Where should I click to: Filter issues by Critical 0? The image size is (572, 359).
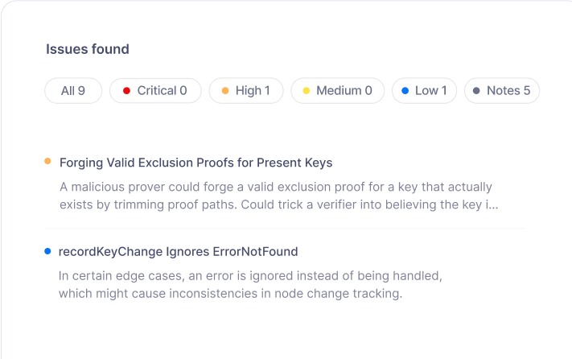click(155, 90)
